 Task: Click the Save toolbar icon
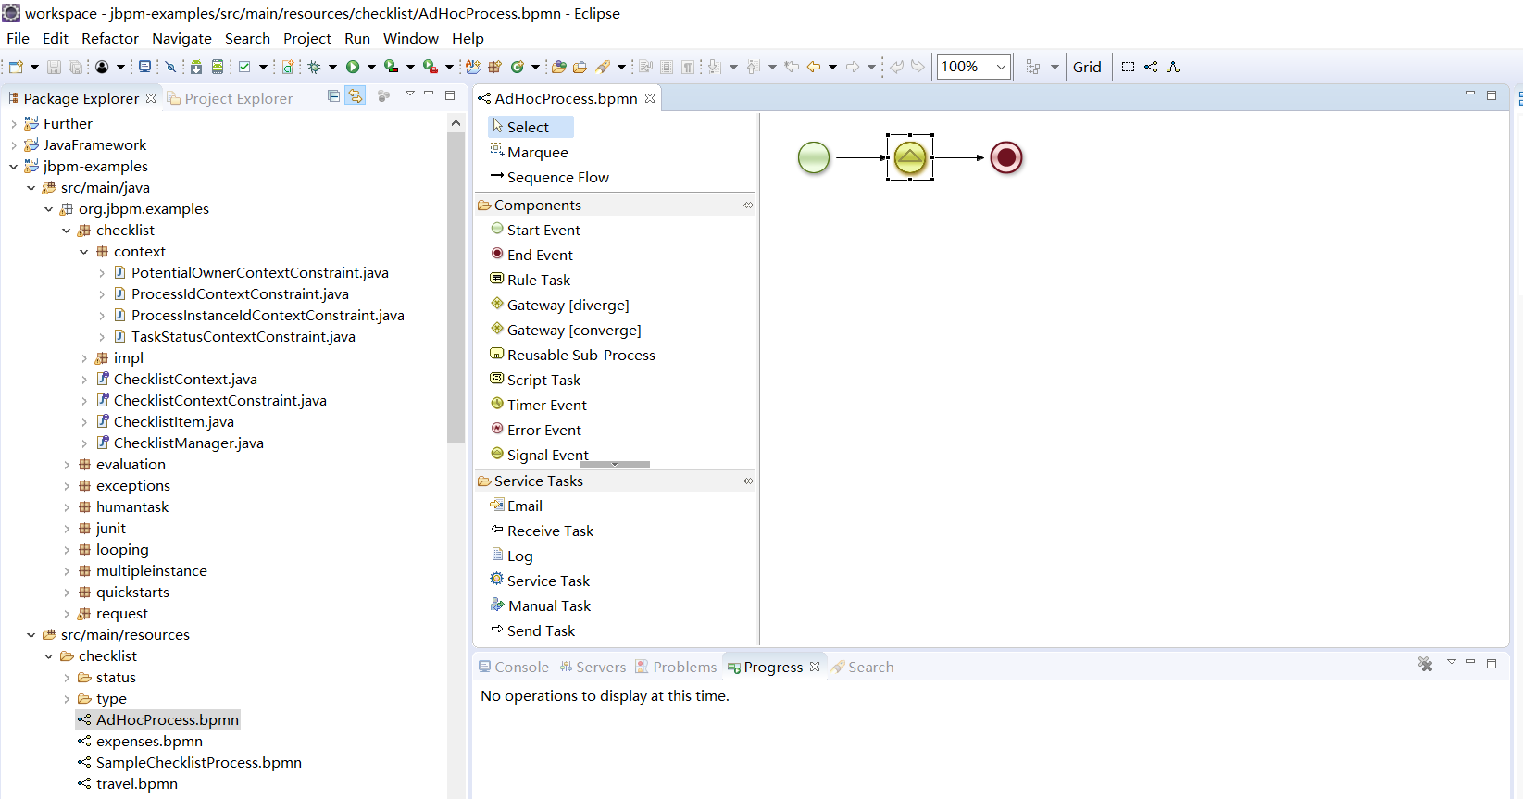(x=54, y=67)
